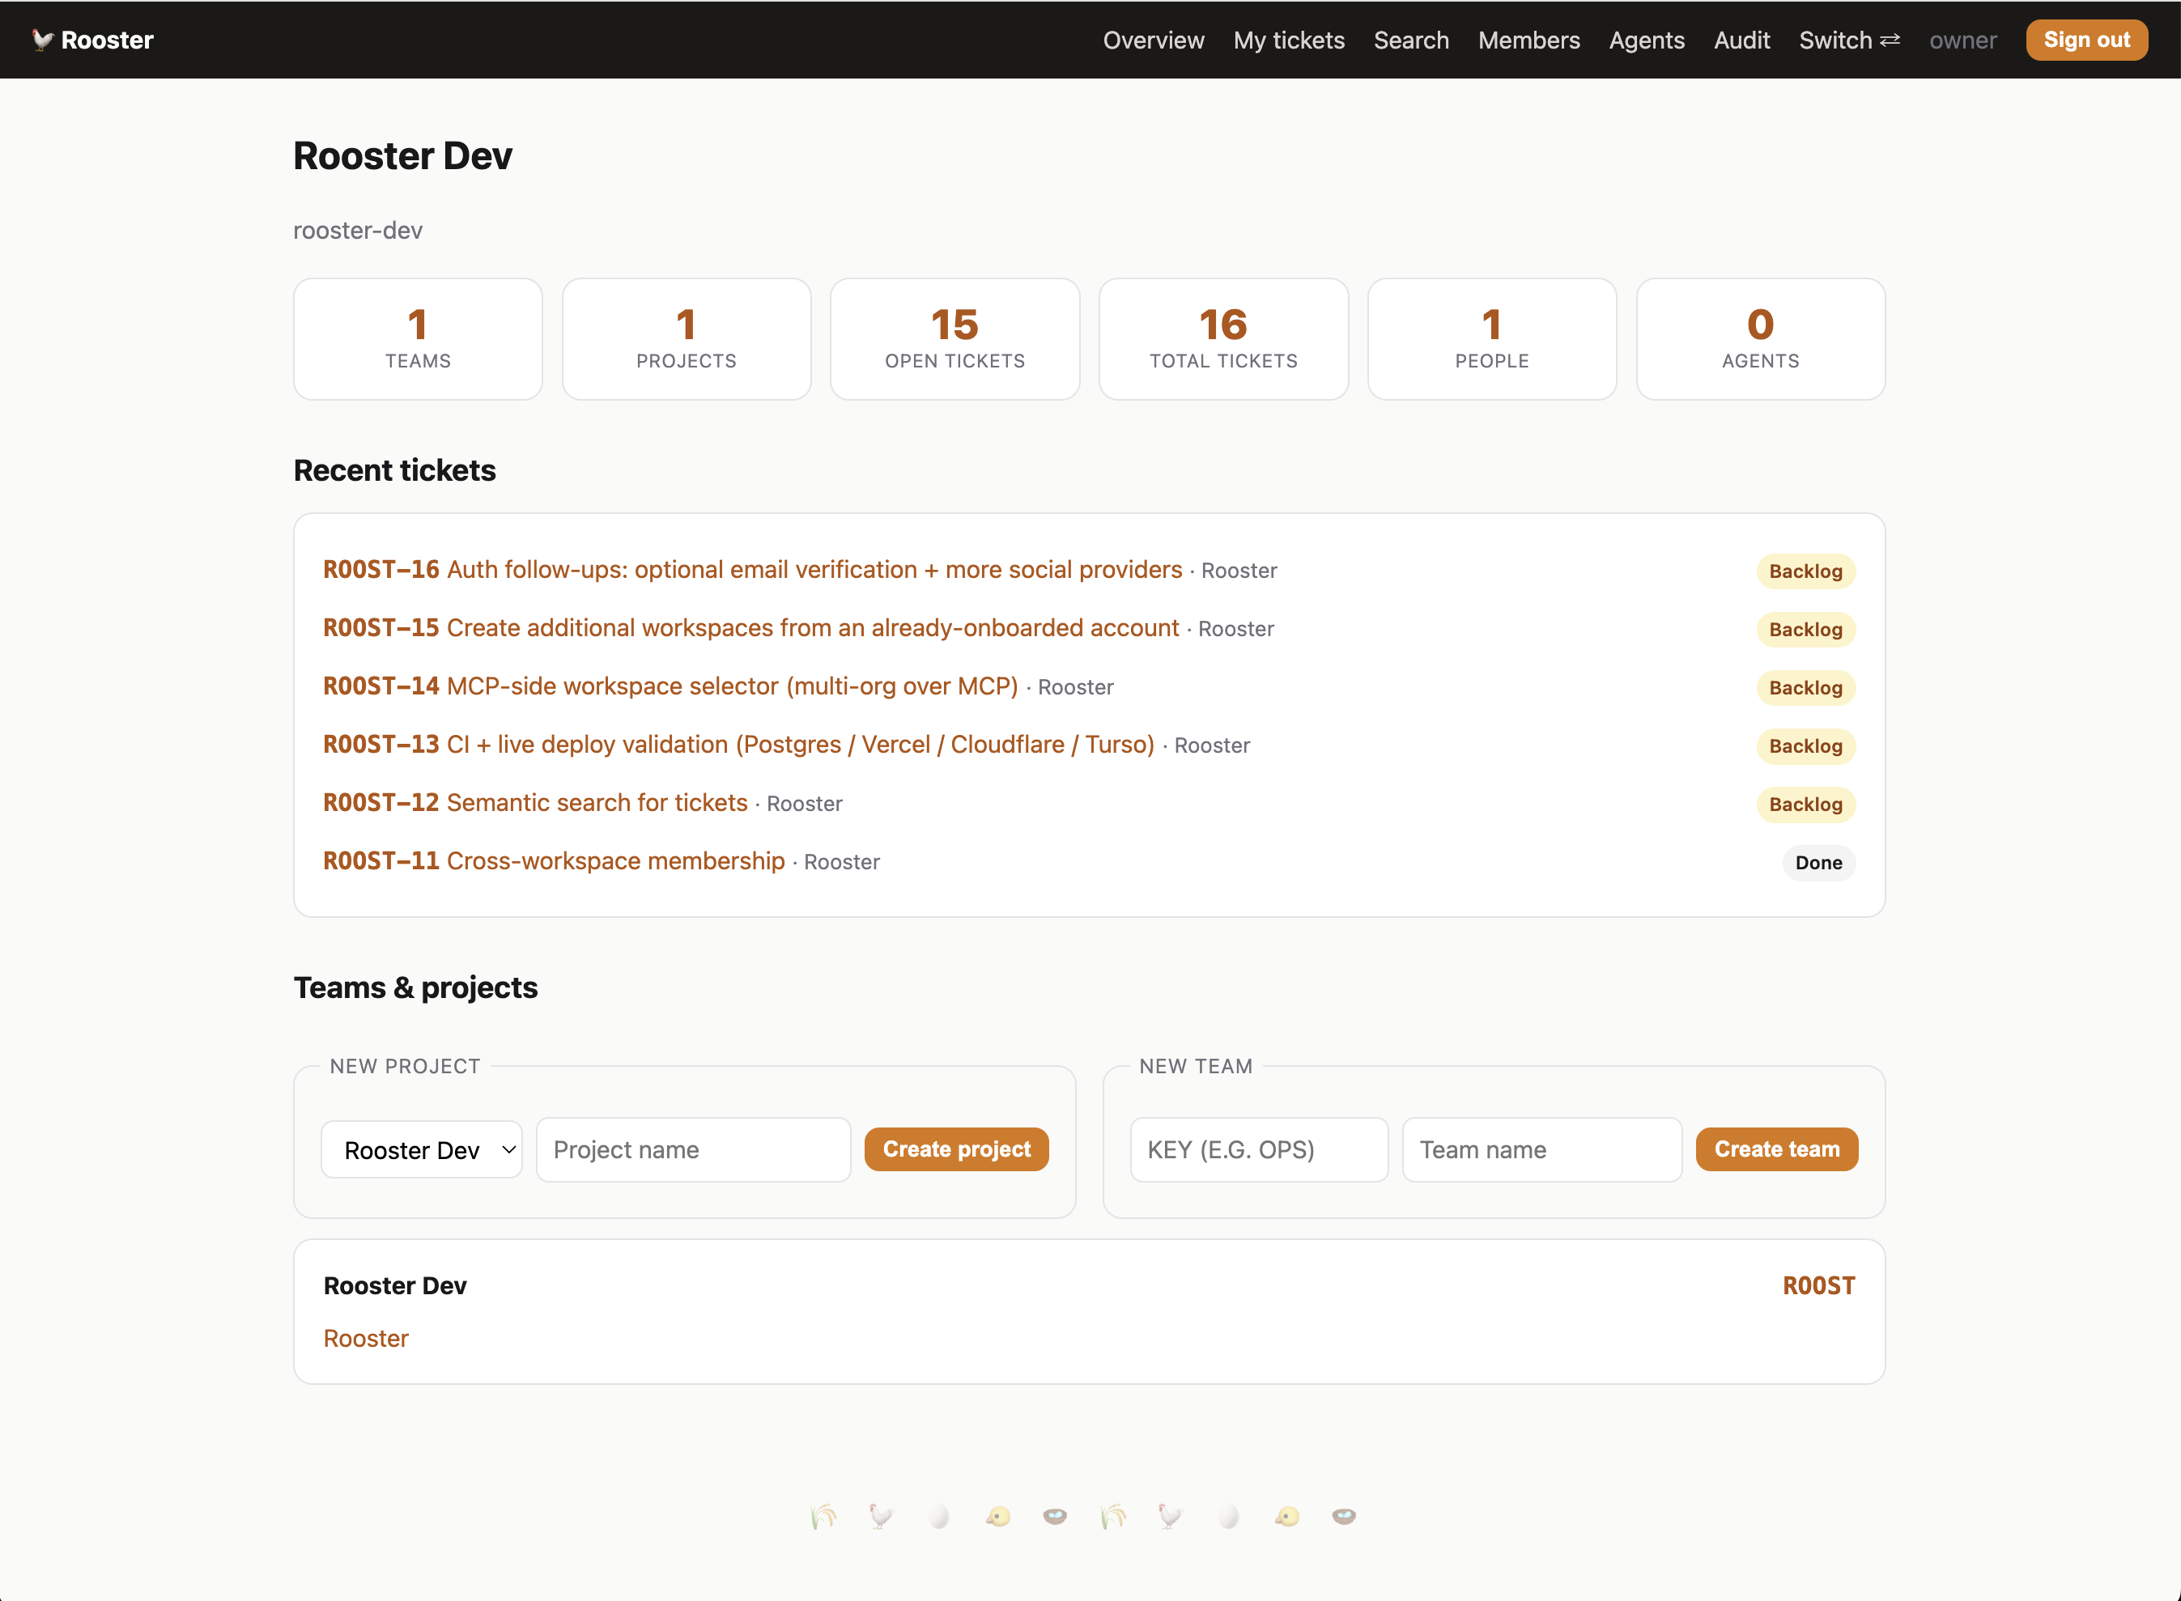Click the Open Tickets stat card
Screen dimensions: 2181x1601
tap(954, 339)
